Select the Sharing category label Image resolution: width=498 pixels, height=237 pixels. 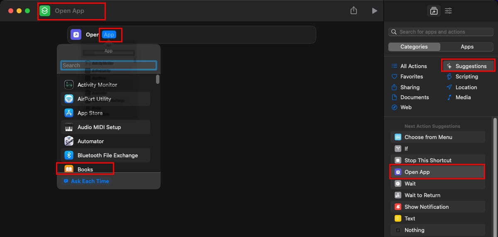[x=410, y=87]
